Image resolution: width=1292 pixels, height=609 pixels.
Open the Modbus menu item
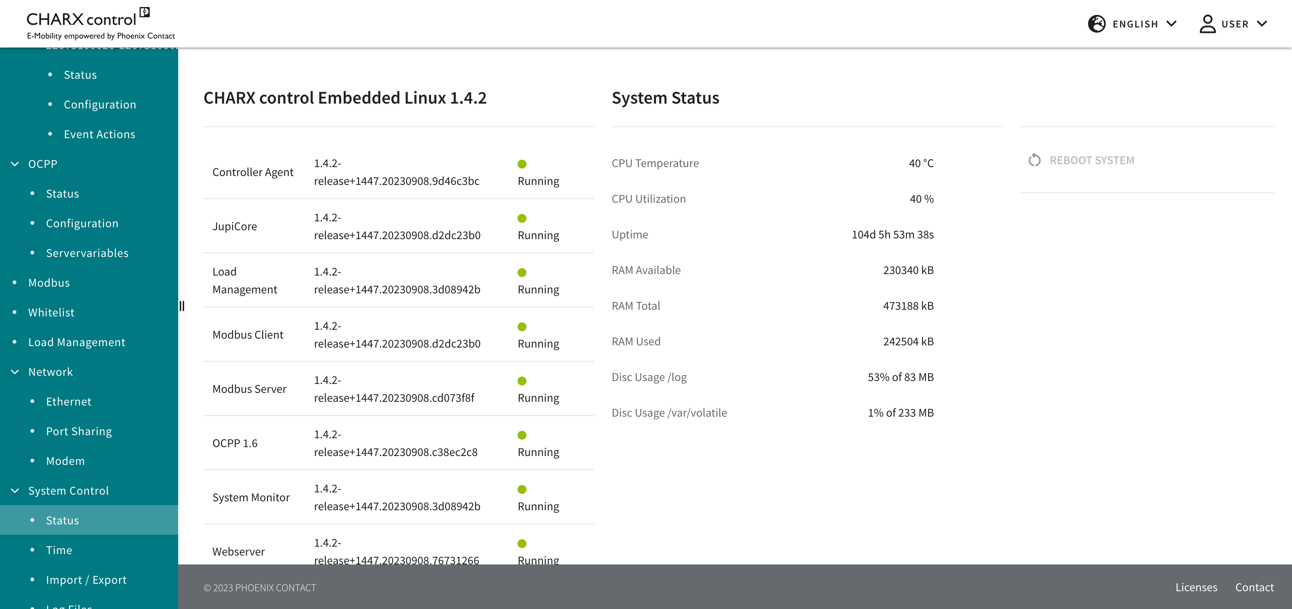49,283
